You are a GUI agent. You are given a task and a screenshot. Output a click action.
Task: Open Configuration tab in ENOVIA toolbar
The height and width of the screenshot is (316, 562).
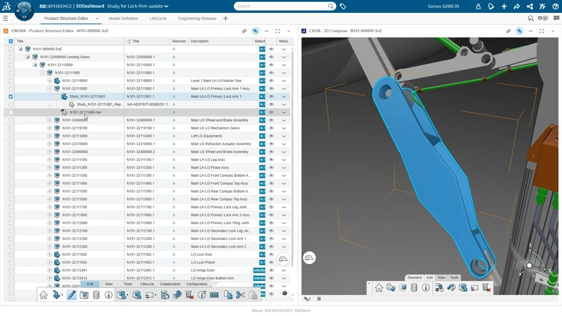pyautogui.click(x=197, y=284)
